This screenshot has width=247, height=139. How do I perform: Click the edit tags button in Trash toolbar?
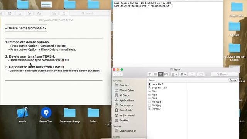pos(201,75)
